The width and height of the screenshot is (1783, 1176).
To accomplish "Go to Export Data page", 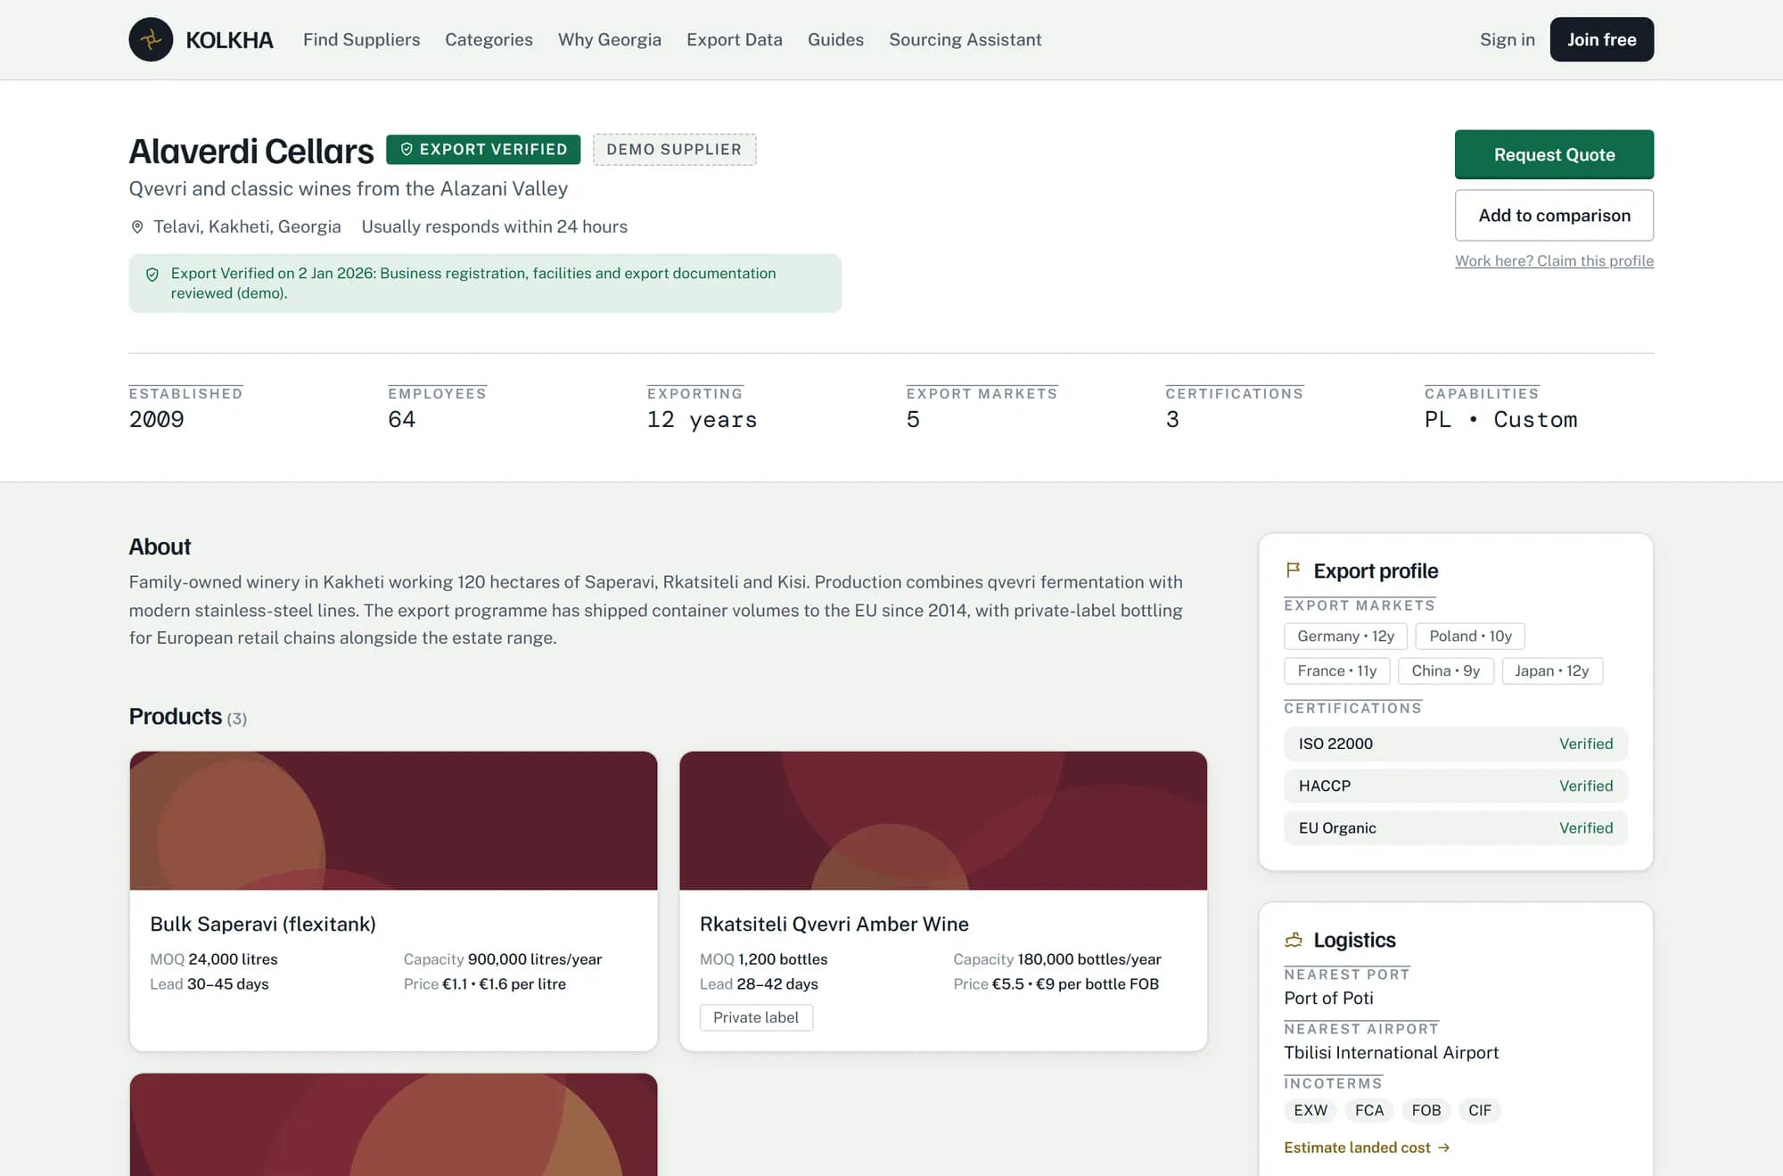I will click(x=735, y=39).
